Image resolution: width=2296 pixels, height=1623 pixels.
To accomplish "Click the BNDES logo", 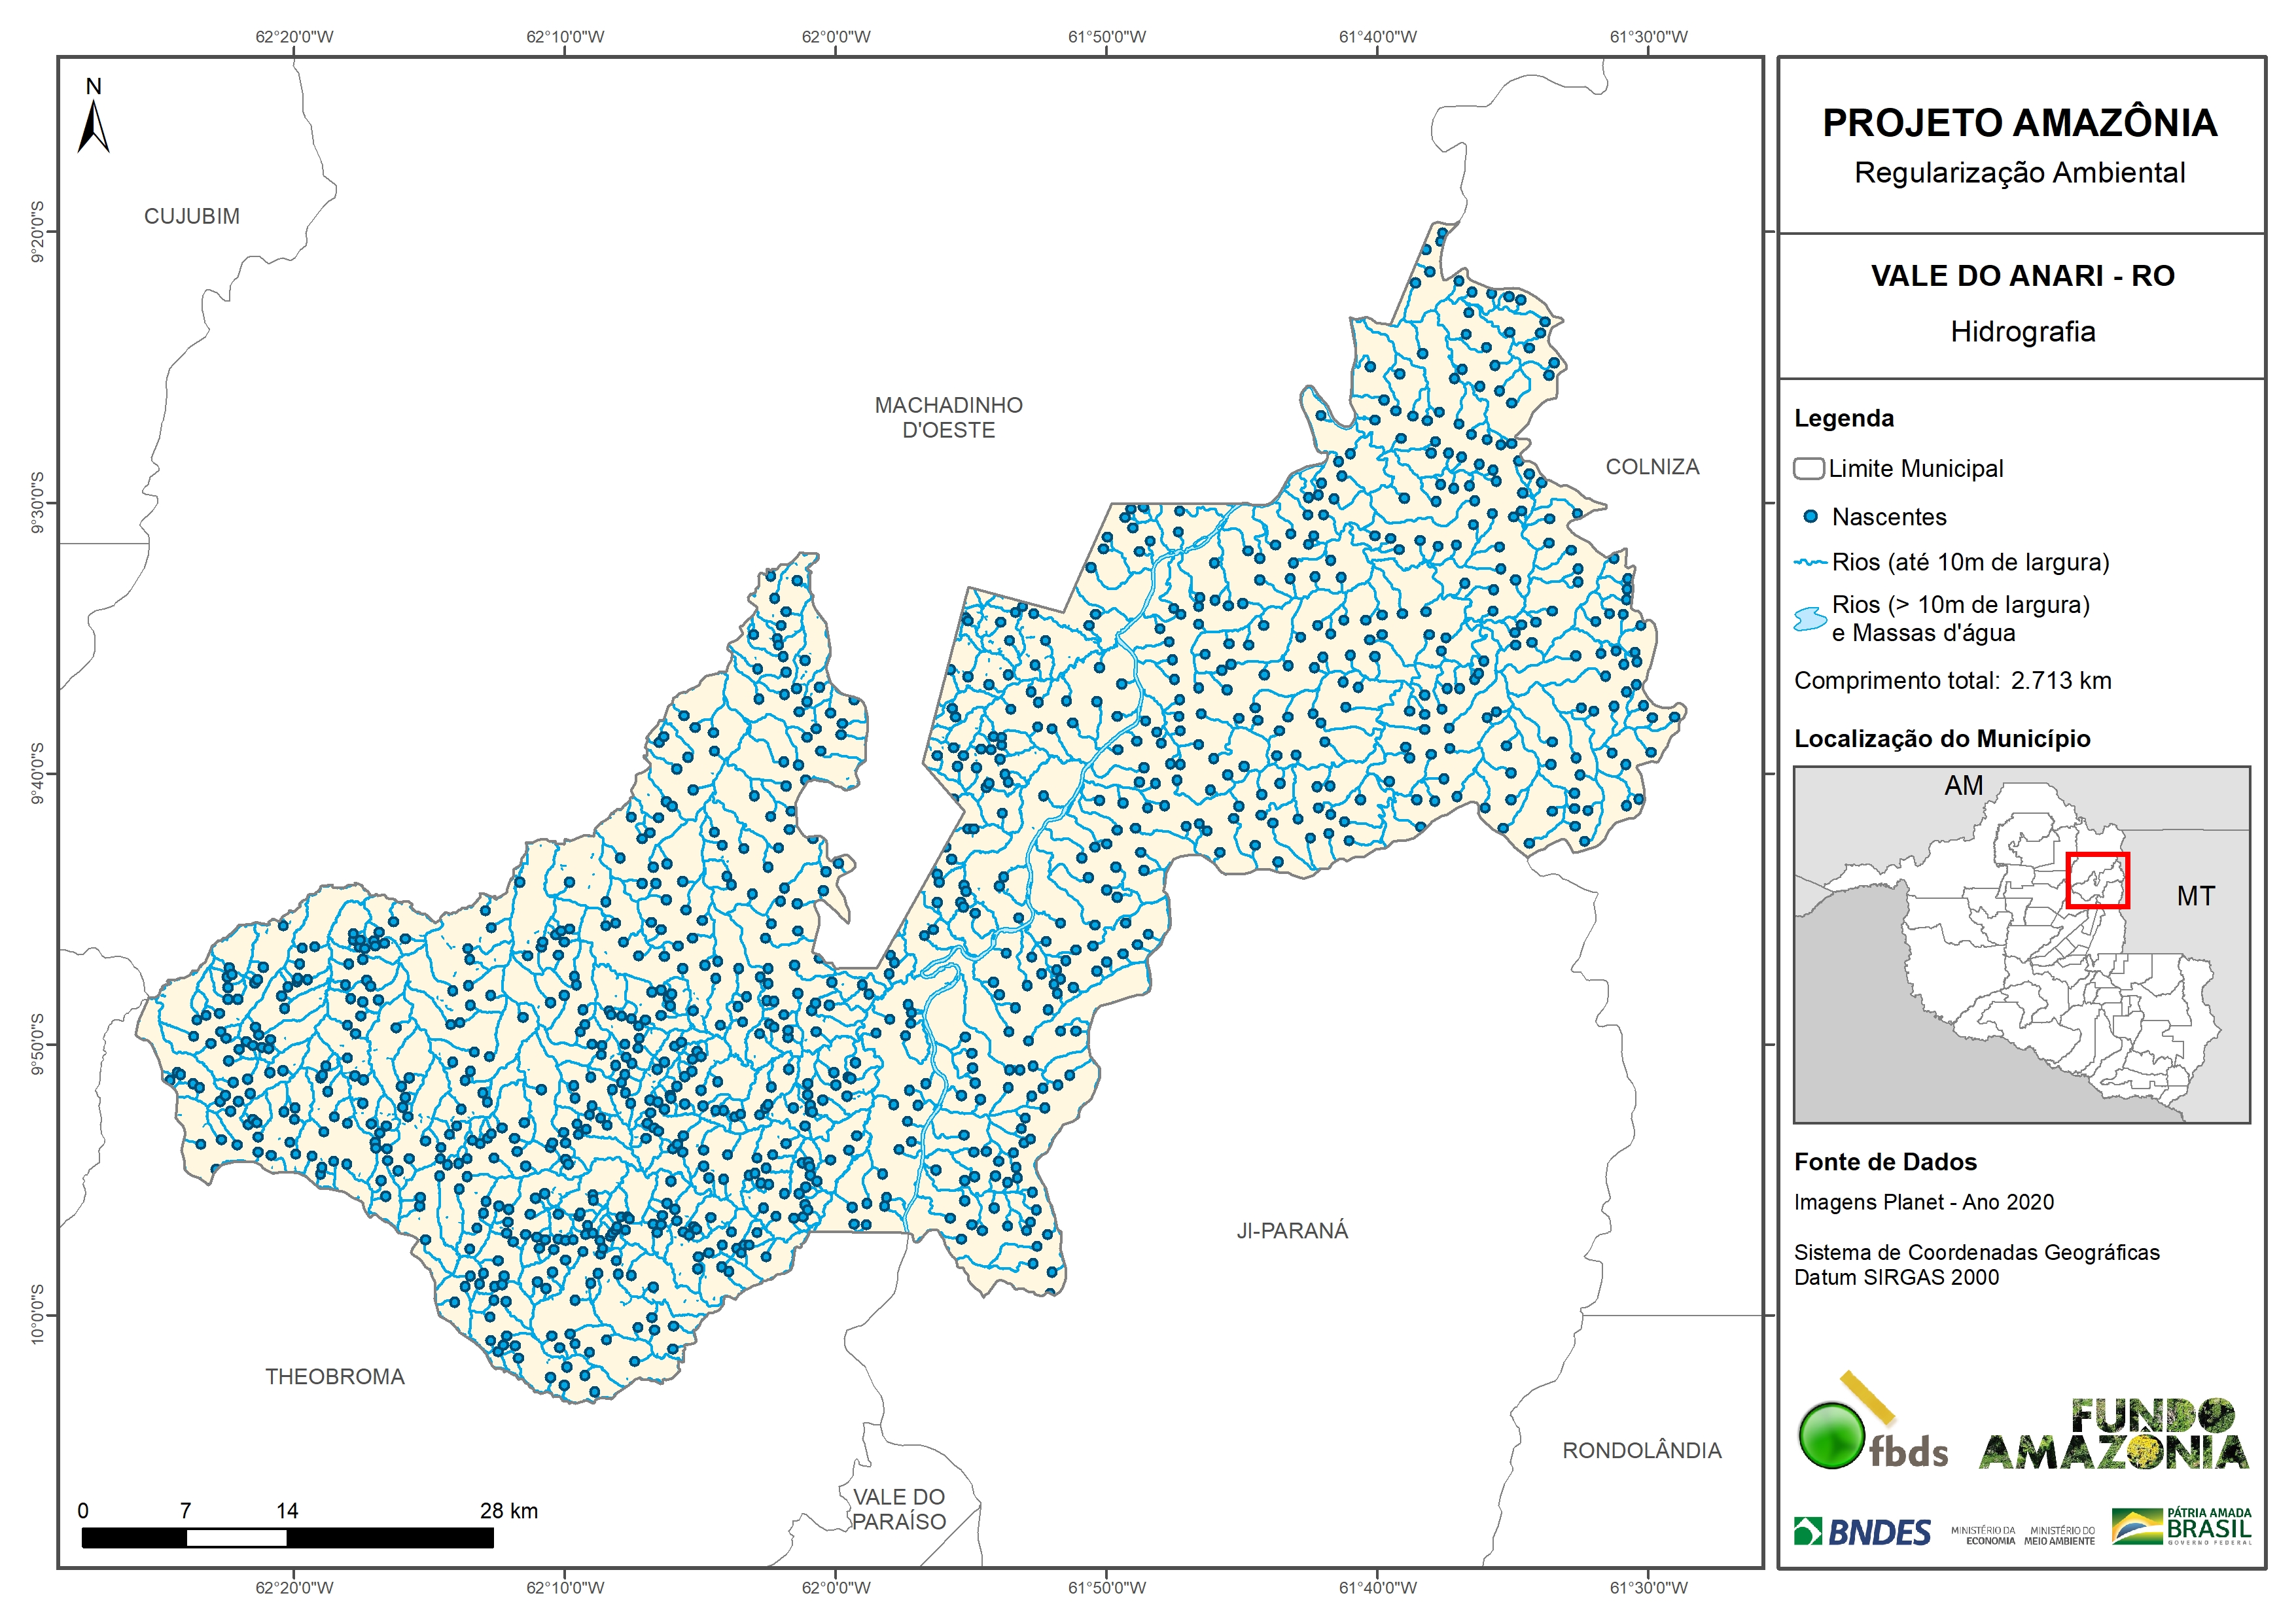I will tap(1863, 1532).
